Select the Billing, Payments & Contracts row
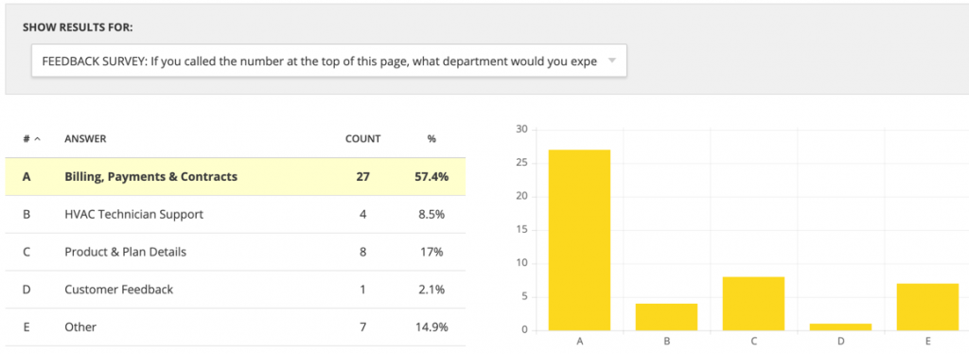 click(236, 177)
